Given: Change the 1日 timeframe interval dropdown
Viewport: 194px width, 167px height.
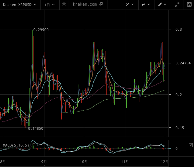Looking at the screenshot, I should coord(49,5).
